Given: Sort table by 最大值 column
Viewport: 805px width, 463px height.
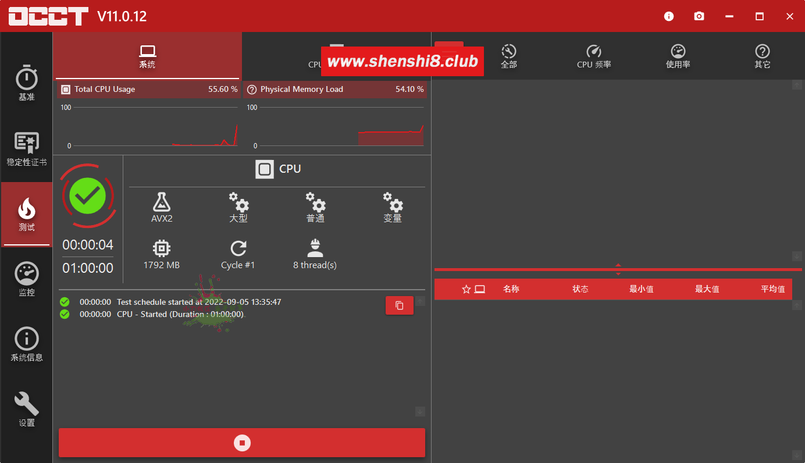Looking at the screenshot, I should (x=707, y=289).
